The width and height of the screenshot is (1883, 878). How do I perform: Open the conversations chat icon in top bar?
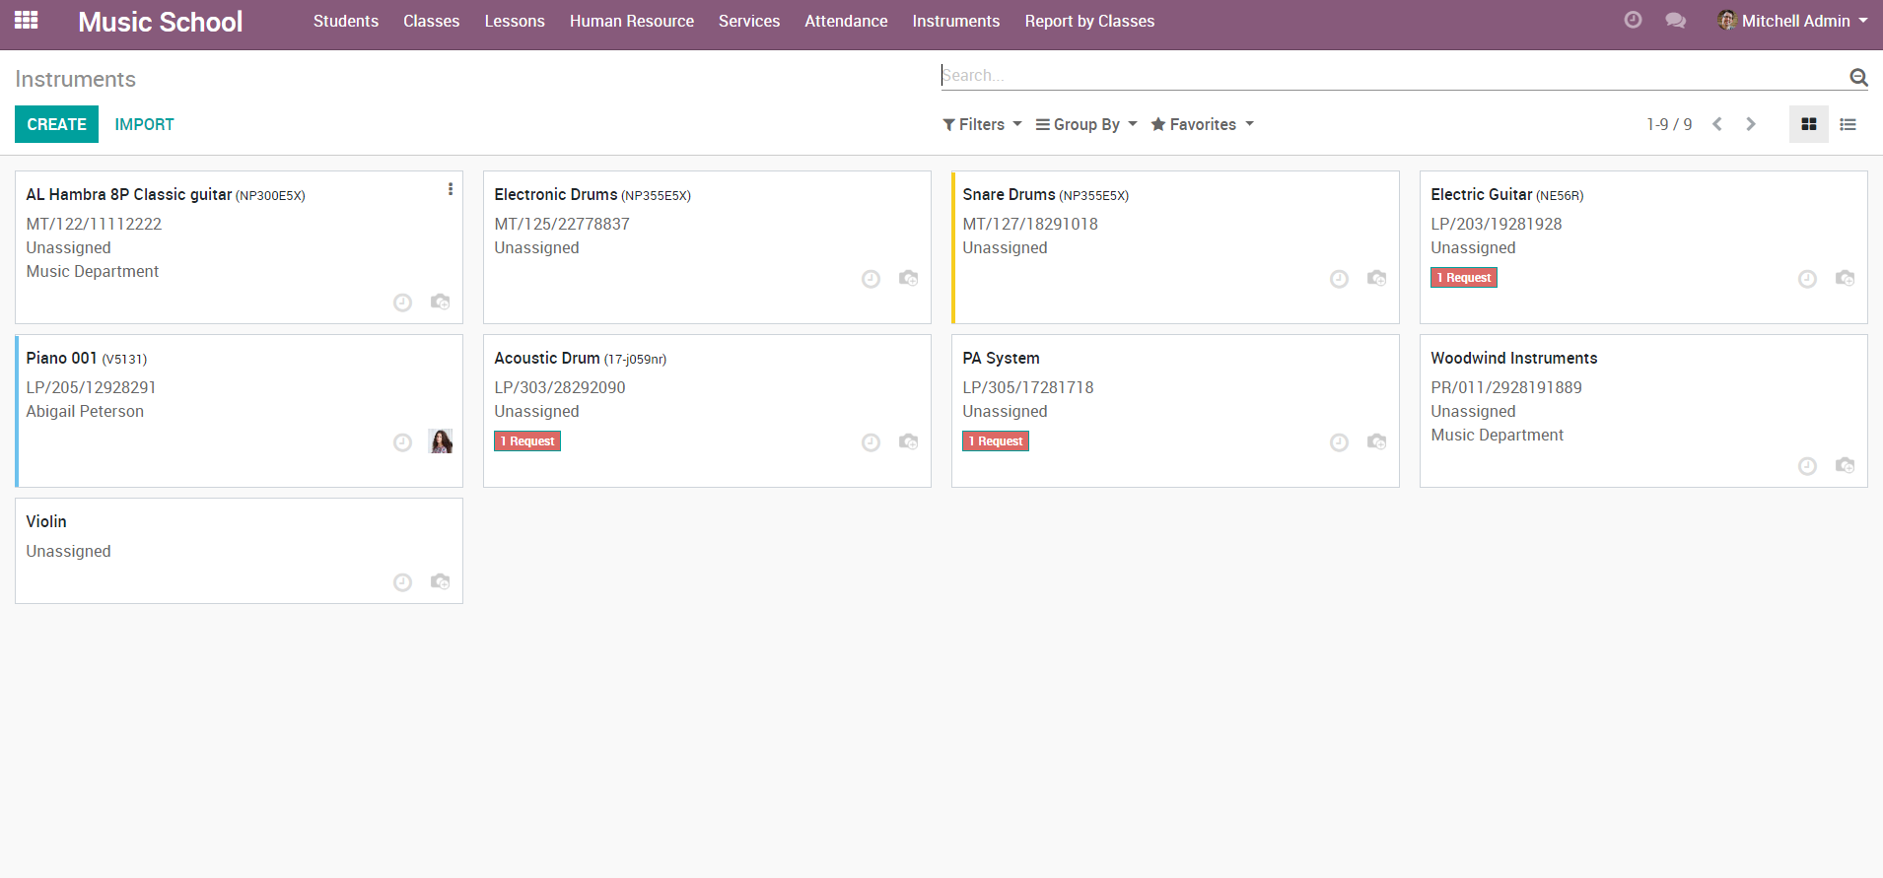pyautogui.click(x=1675, y=21)
